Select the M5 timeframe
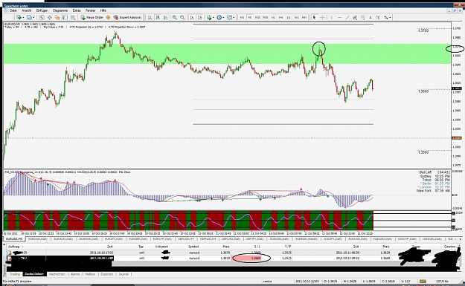The image size is (465, 286). point(250,18)
